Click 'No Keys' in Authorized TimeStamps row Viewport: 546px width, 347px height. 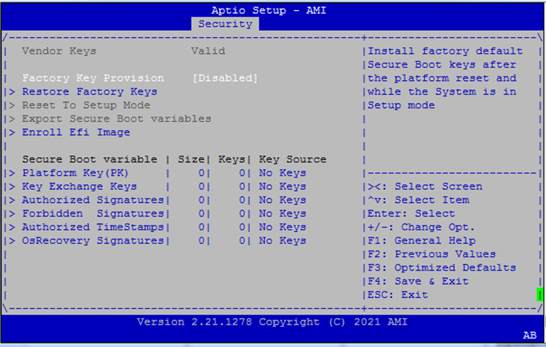coord(282,227)
